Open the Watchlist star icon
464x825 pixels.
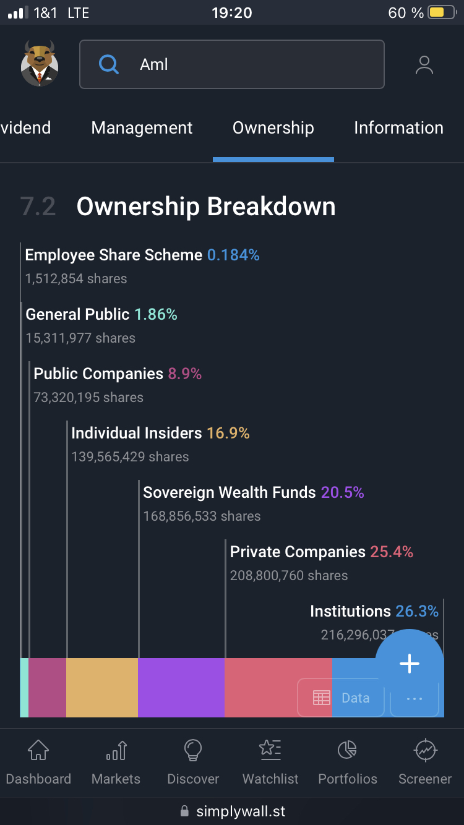click(270, 751)
